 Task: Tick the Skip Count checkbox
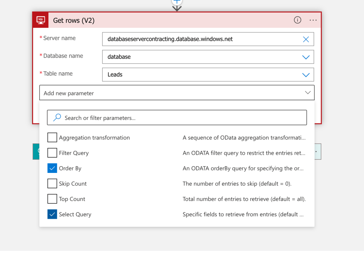tap(52, 183)
